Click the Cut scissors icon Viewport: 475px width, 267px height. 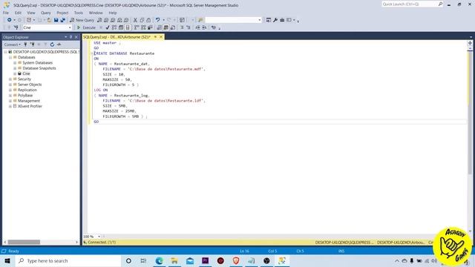[x=135, y=20]
